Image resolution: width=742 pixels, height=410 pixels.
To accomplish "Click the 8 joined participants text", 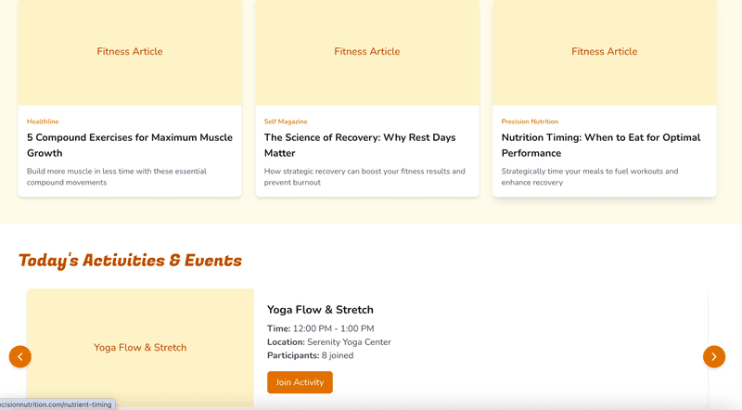I will [x=338, y=355].
